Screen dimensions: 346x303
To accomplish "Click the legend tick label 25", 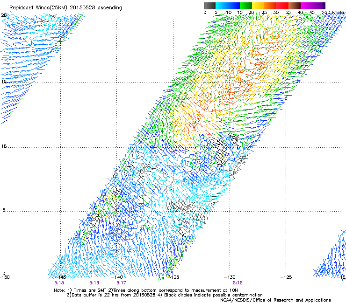I will 264,13.
